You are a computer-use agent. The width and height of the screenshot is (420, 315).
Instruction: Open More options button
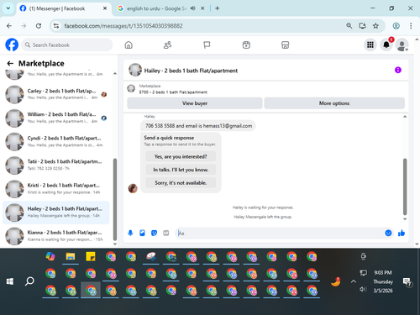click(334, 103)
